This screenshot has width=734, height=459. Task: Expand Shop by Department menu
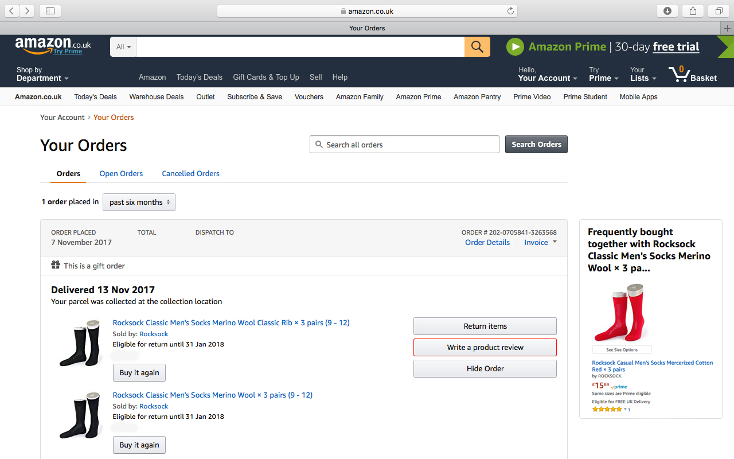pos(42,74)
